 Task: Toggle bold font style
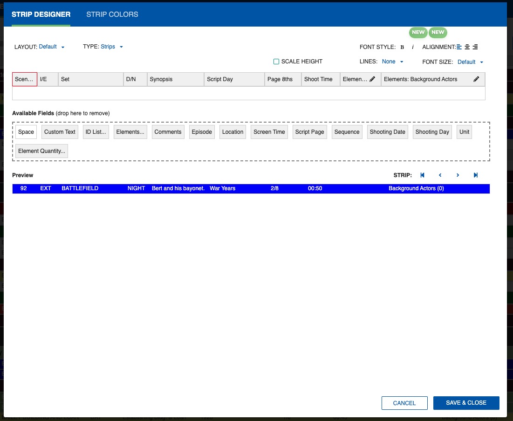(402, 47)
